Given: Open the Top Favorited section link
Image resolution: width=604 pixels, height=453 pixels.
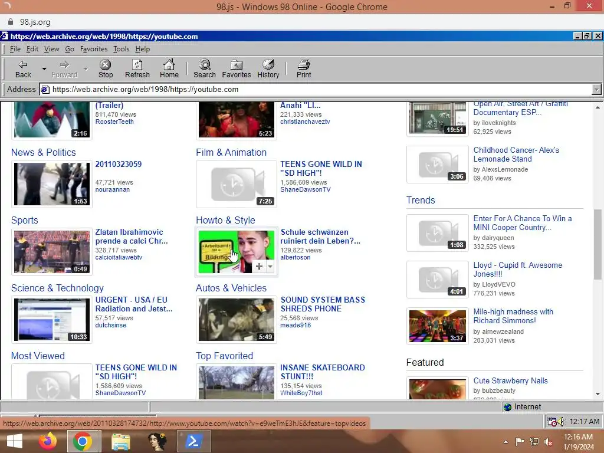Looking at the screenshot, I should coord(225,356).
